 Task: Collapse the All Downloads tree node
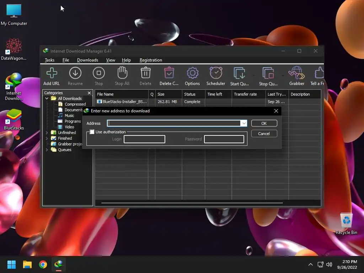pos(47,98)
